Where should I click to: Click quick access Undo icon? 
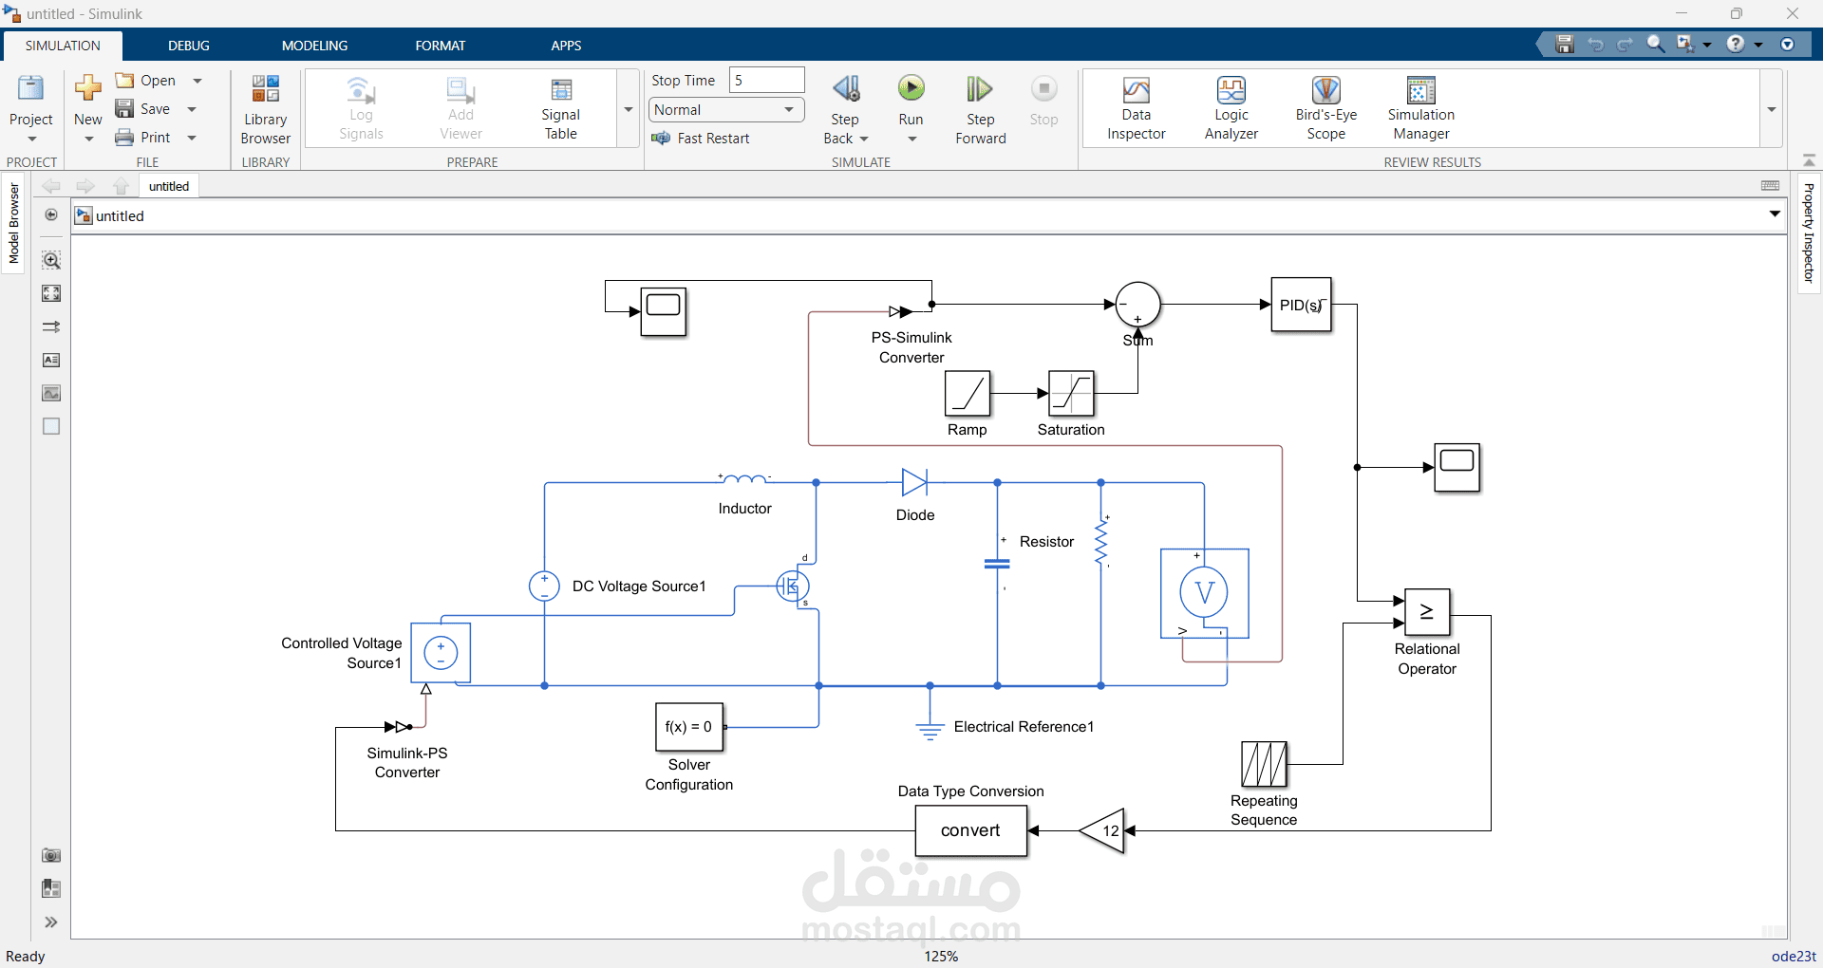(1595, 44)
